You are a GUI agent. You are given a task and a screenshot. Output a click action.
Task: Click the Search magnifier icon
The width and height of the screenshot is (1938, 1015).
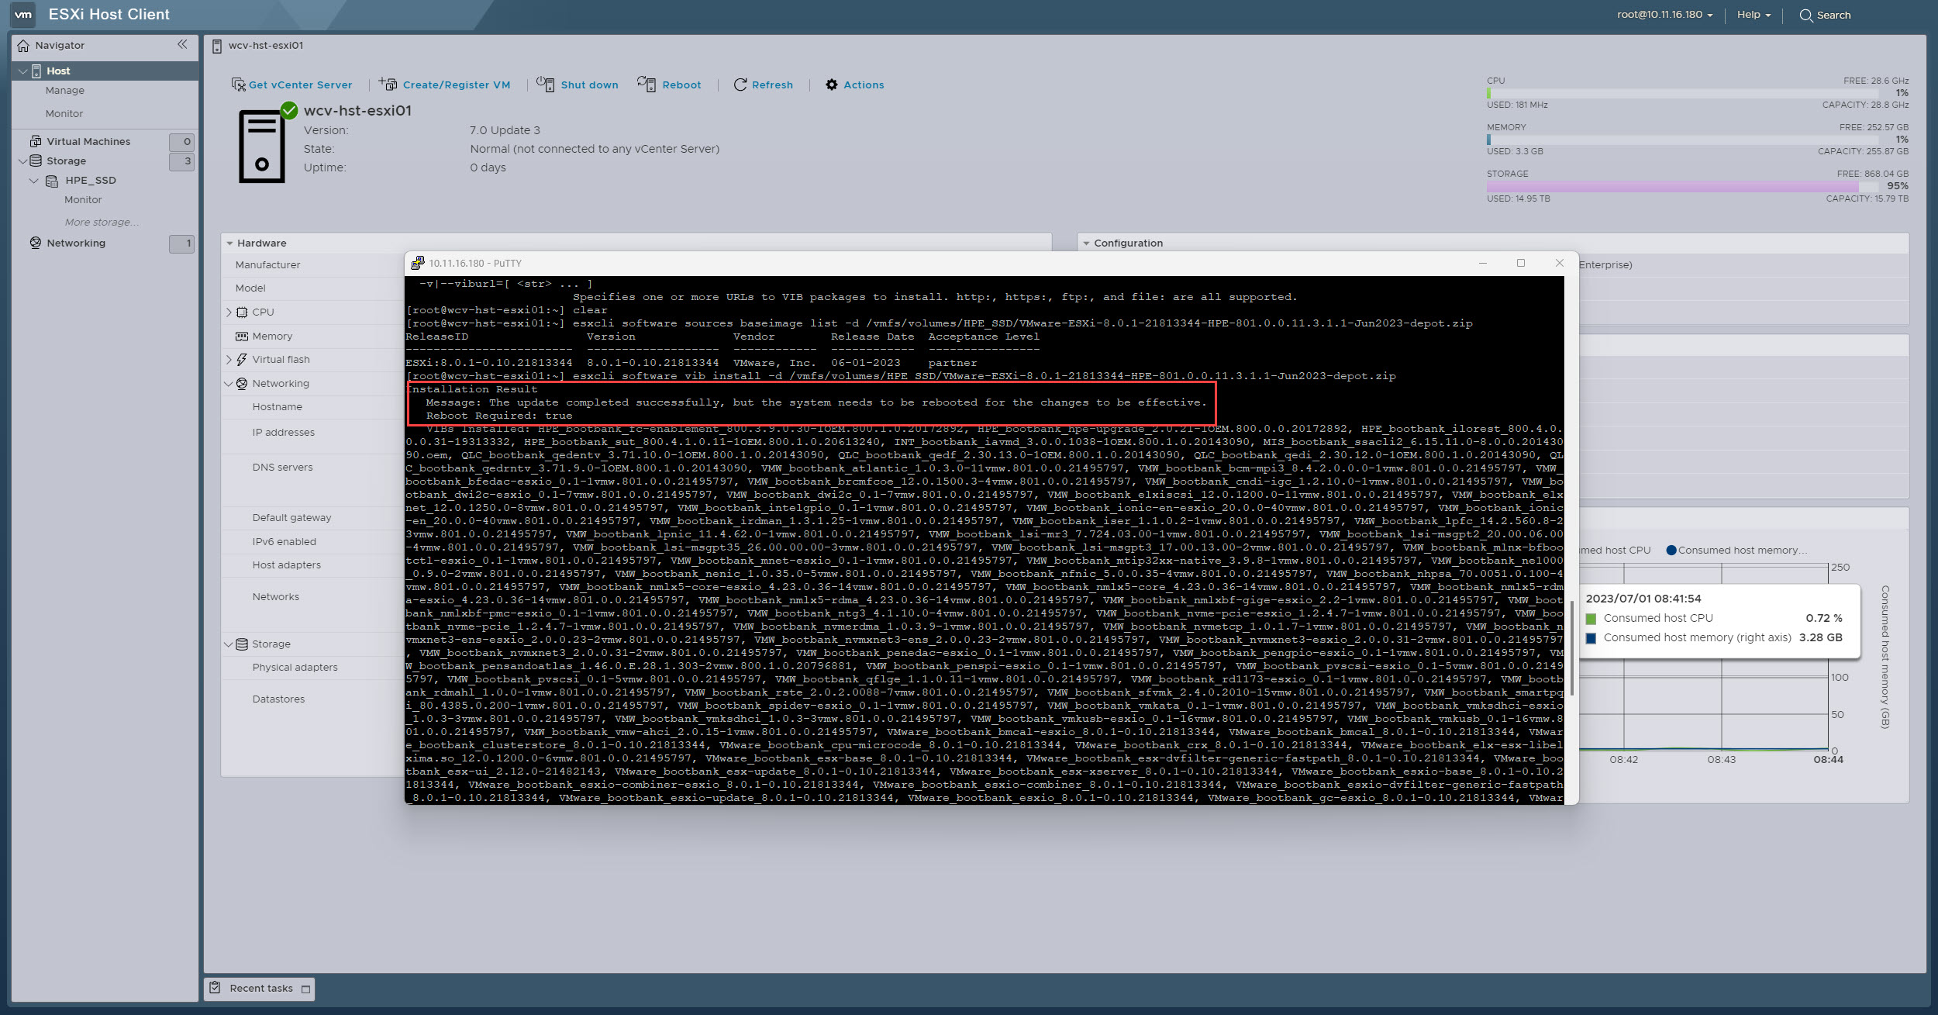coord(1806,16)
